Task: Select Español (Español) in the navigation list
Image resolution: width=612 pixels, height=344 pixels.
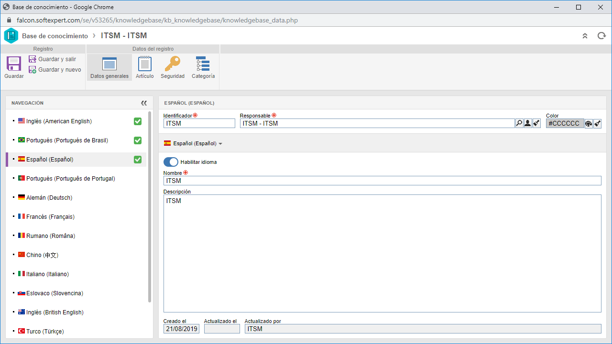Action: (x=76, y=160)
